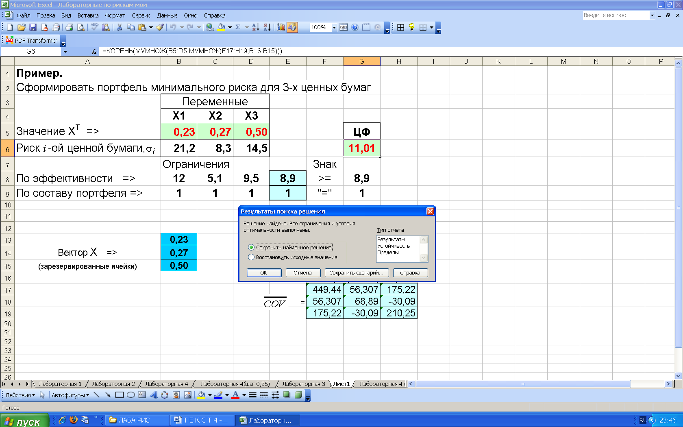Sort ascending with the A-Z icon
This screenshot has width=683, height=427.
[x=255, y=27]
